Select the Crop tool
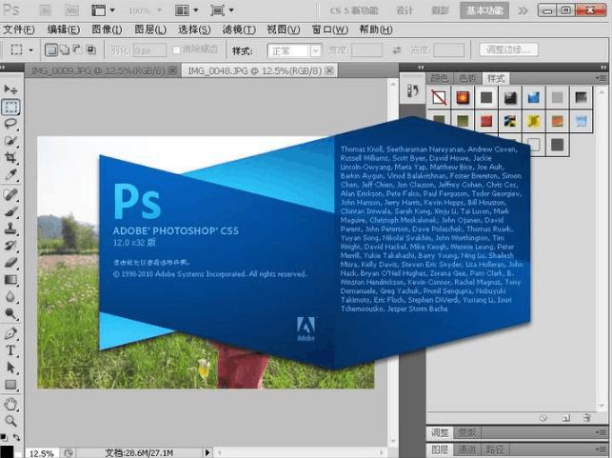 coord(11,158)
